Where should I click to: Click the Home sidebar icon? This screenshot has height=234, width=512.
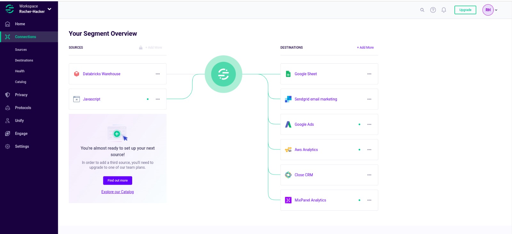8,24
